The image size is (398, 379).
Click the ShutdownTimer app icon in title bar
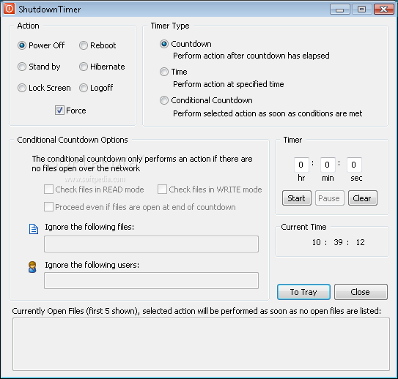(x=9, y=9)
